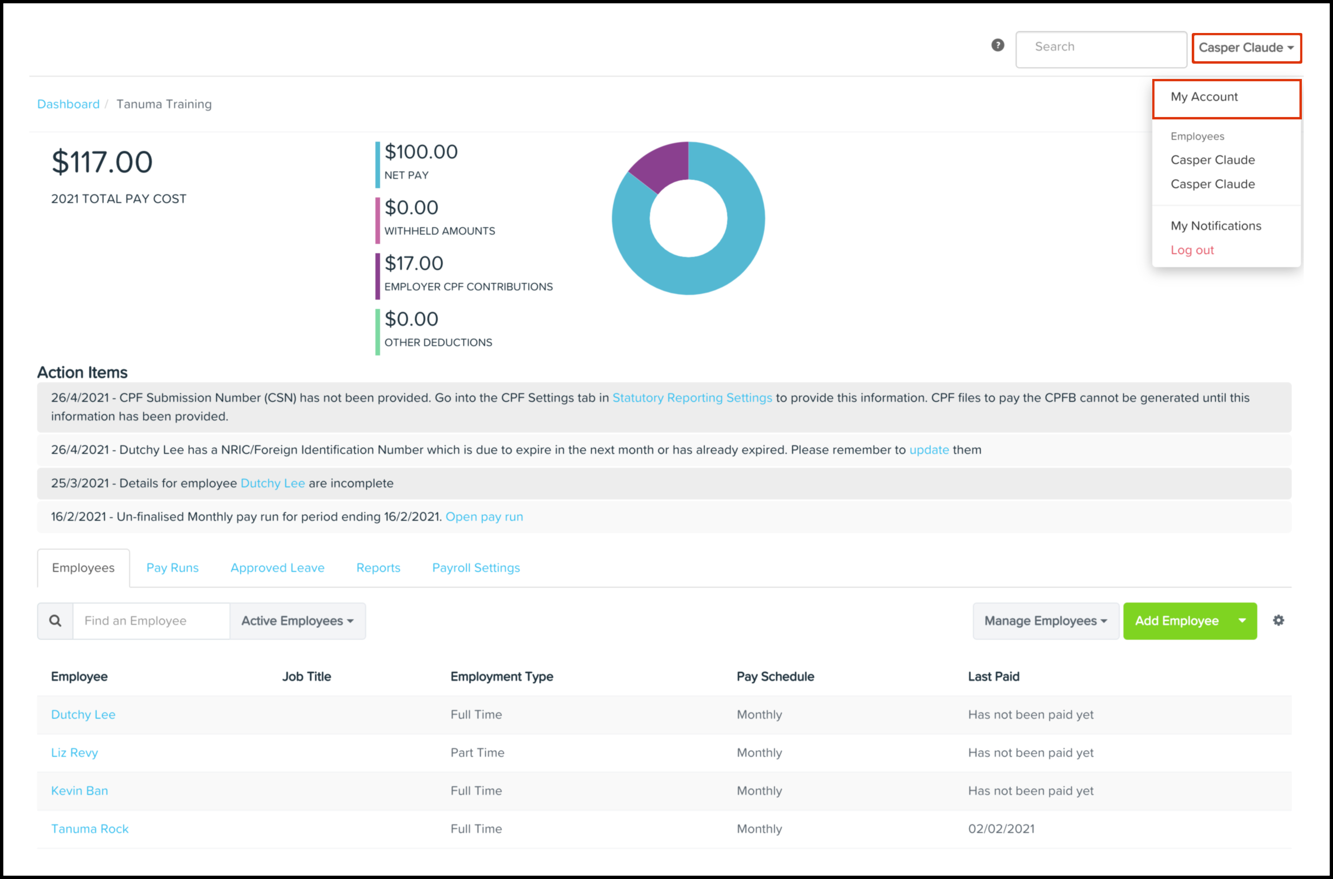Click the gear settings icon beside Add Employee
The image size is (1333, 879).
1278,620
